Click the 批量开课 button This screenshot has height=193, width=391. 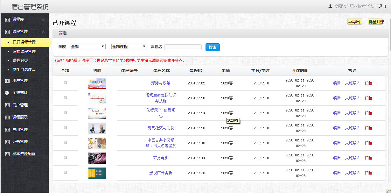[376, 22]
